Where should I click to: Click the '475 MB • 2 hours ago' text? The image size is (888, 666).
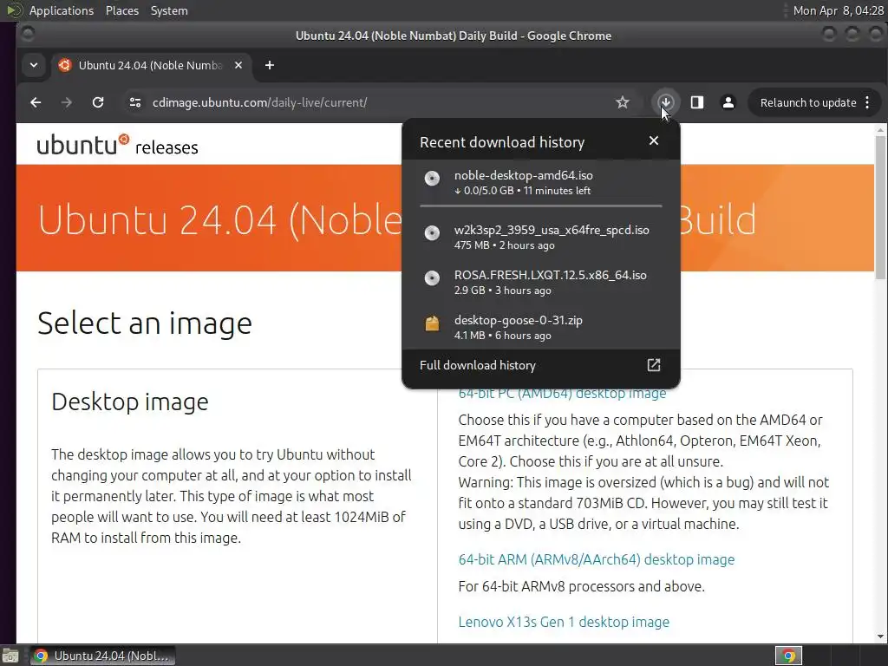(x=504, y=245)
